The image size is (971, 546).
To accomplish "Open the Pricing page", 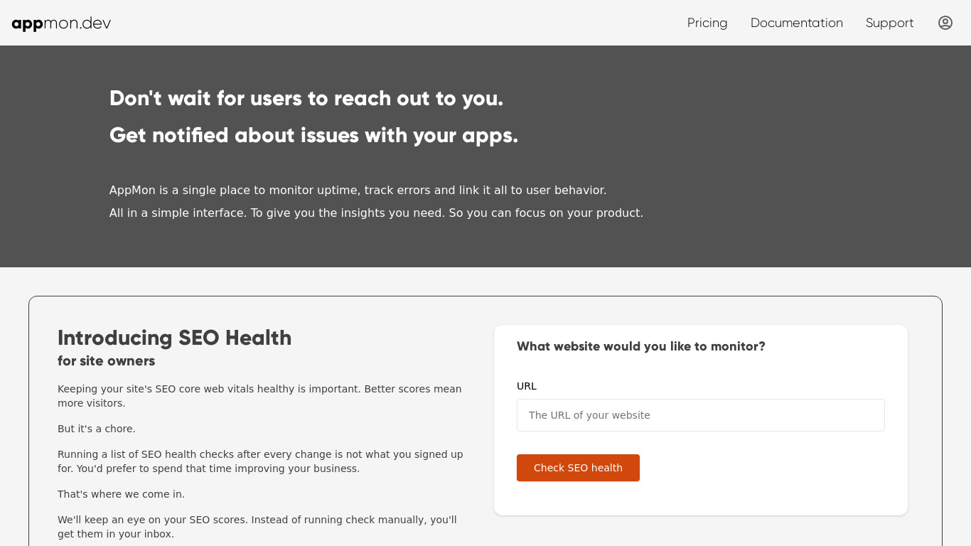I will 707,23.
